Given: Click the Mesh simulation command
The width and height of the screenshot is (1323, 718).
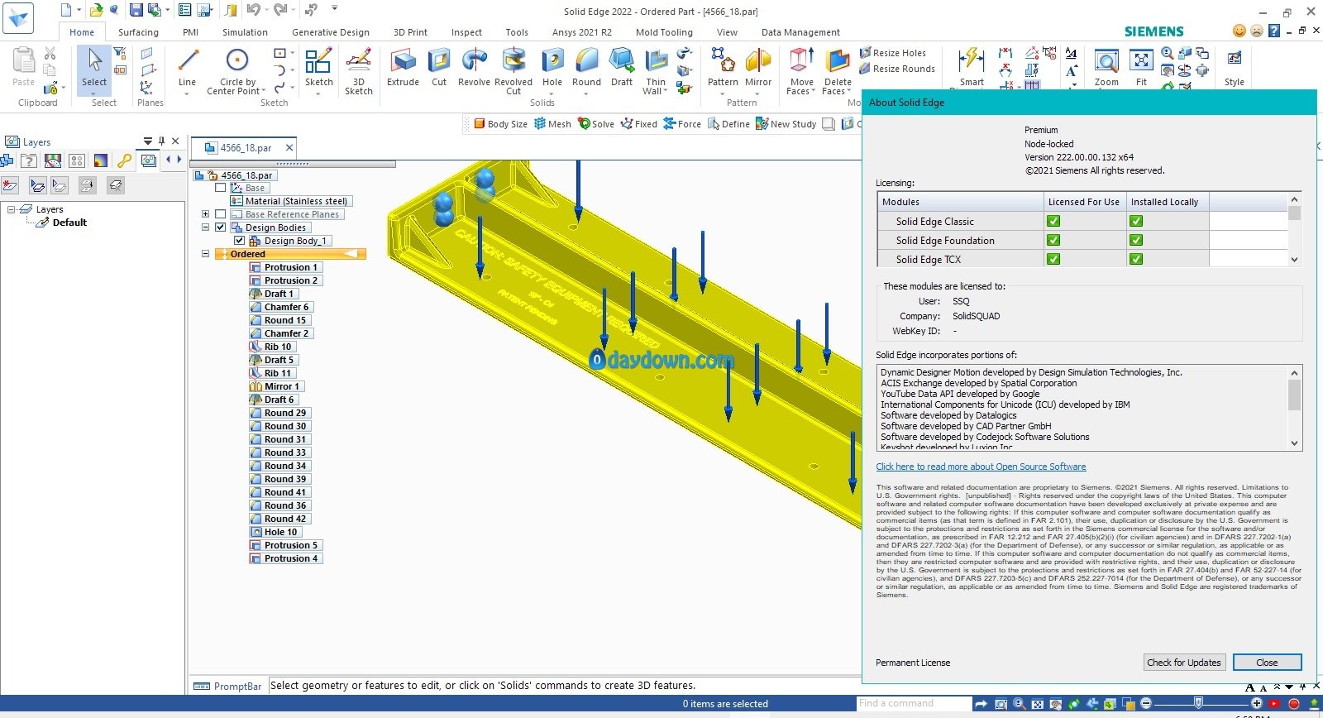Looking at the screenshot, I should pos(552,124).
